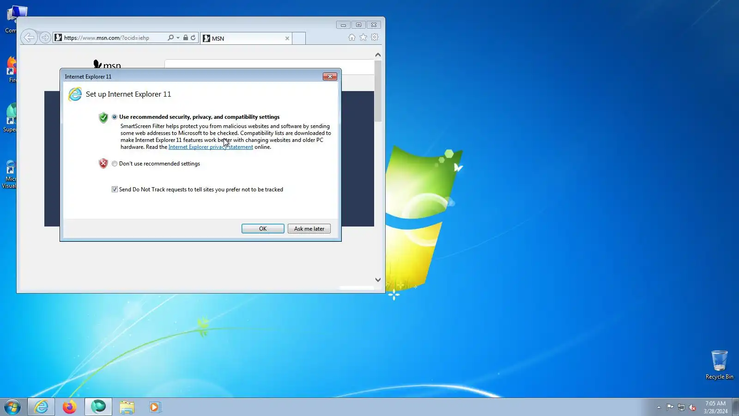
Task: Click the Internet Explorer logo in dialog
Action: (x=75, y=94)
